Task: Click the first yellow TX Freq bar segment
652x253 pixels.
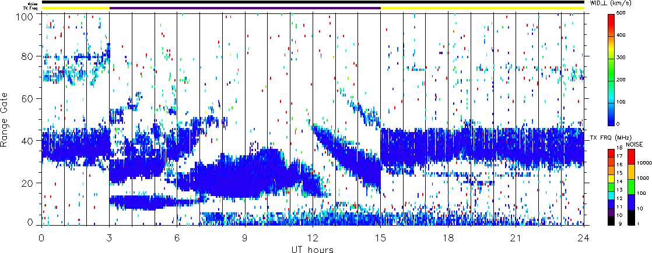Action: pos(75,8)
